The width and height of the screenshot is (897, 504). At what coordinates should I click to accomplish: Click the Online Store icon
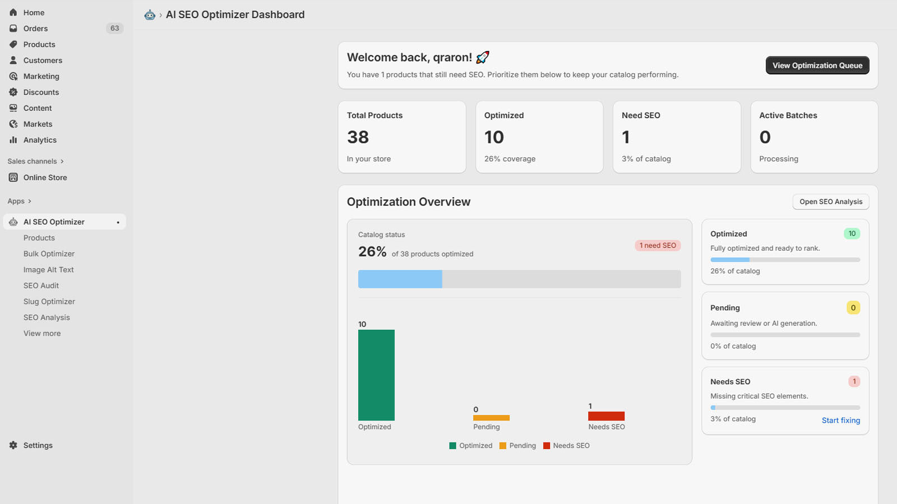tap(13, 178)
